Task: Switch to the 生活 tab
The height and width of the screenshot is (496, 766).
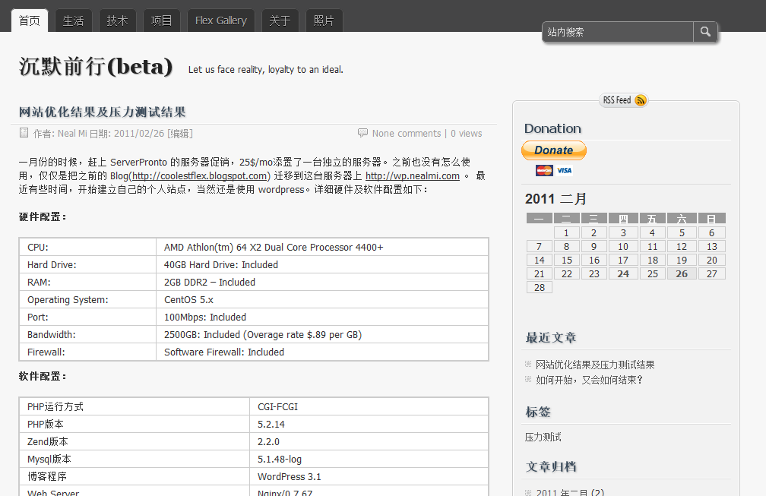Action: tap(73, 21)
